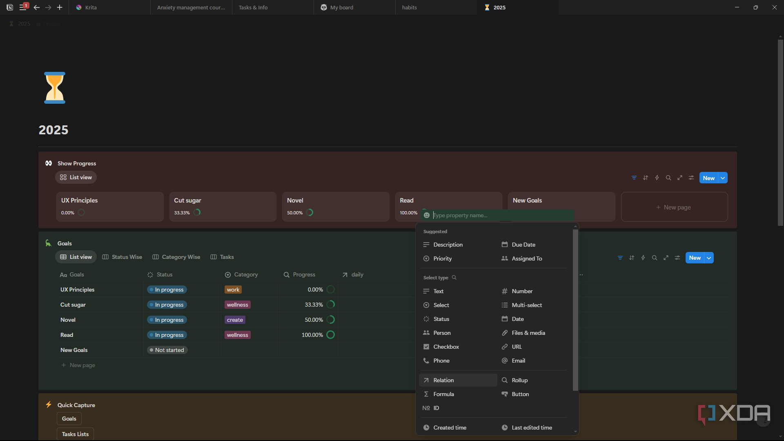This screenshot has height=441, width=784.
Task: Open the habits window tab
Action: (436, 7)
